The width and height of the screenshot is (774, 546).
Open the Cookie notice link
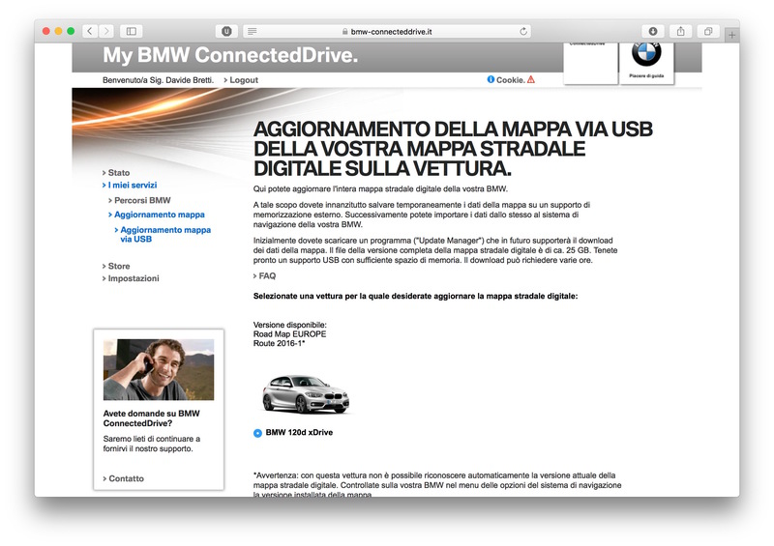(x=511, y=80)
